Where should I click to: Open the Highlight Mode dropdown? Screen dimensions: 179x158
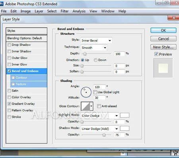tap(99, 116)
